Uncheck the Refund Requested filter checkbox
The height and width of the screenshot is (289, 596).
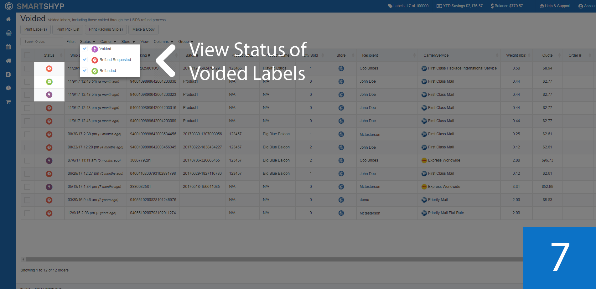pyautogui.click(x=85, y=59)
